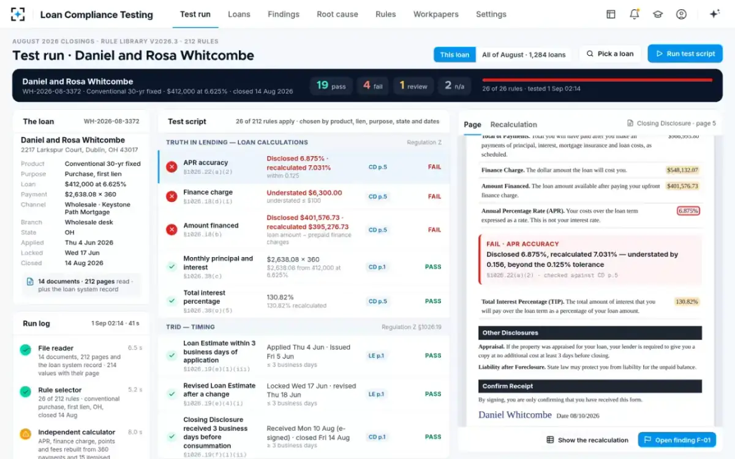Switch to the Rules tab
The width and height of the screenshot is (735, 459).
[x=386, y=14]
